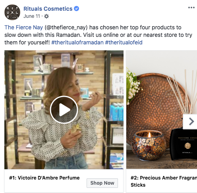Screen dimensions: 197x193
Task: Click the Shop Now button
Action: (x=102, y=183)
